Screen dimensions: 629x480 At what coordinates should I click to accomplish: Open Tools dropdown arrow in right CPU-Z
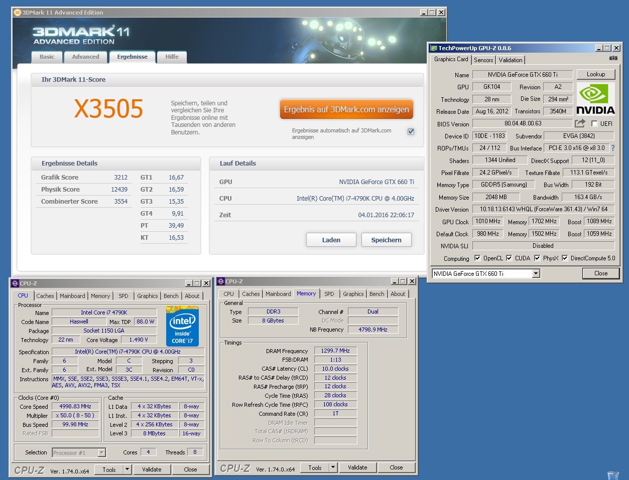point(333,467)
